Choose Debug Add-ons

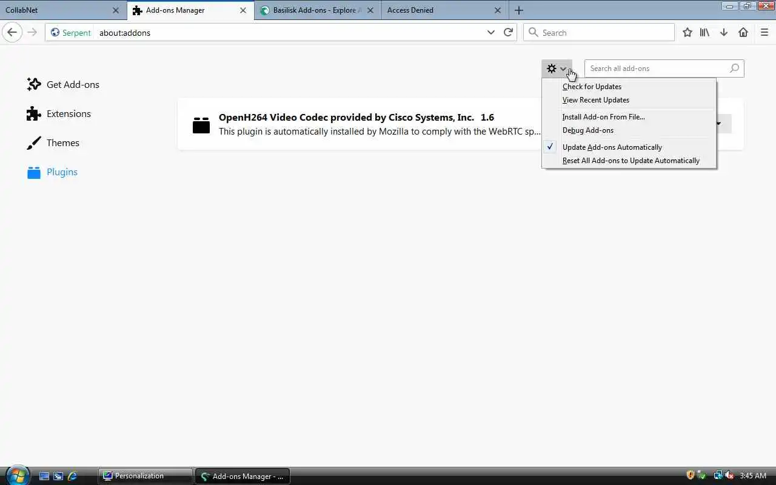pyautogui.click(x=629, y=130)
